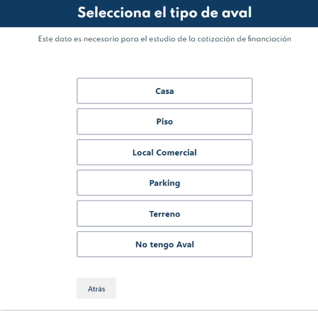Click the word 'Casa' in the list

point(165,91)
